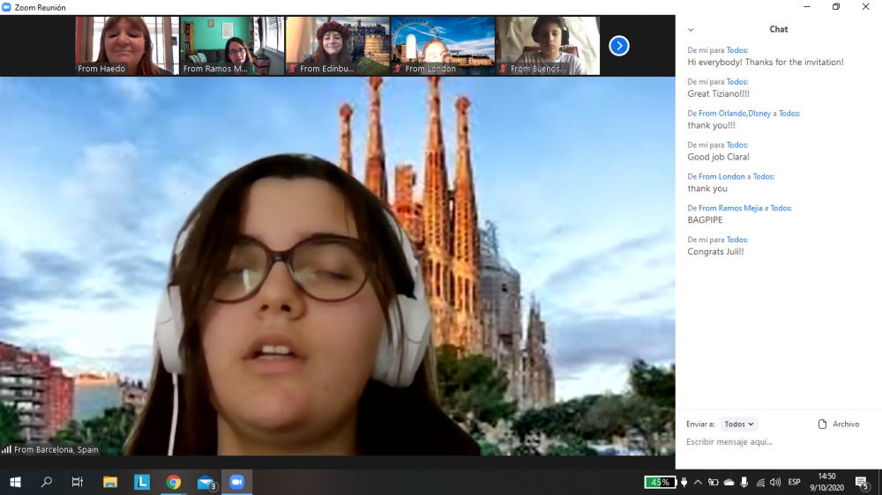The width and height of the screenshot is (882, 495).
Task: Open the OneDrive cloud icon in the tray
Action: [729, 482]
